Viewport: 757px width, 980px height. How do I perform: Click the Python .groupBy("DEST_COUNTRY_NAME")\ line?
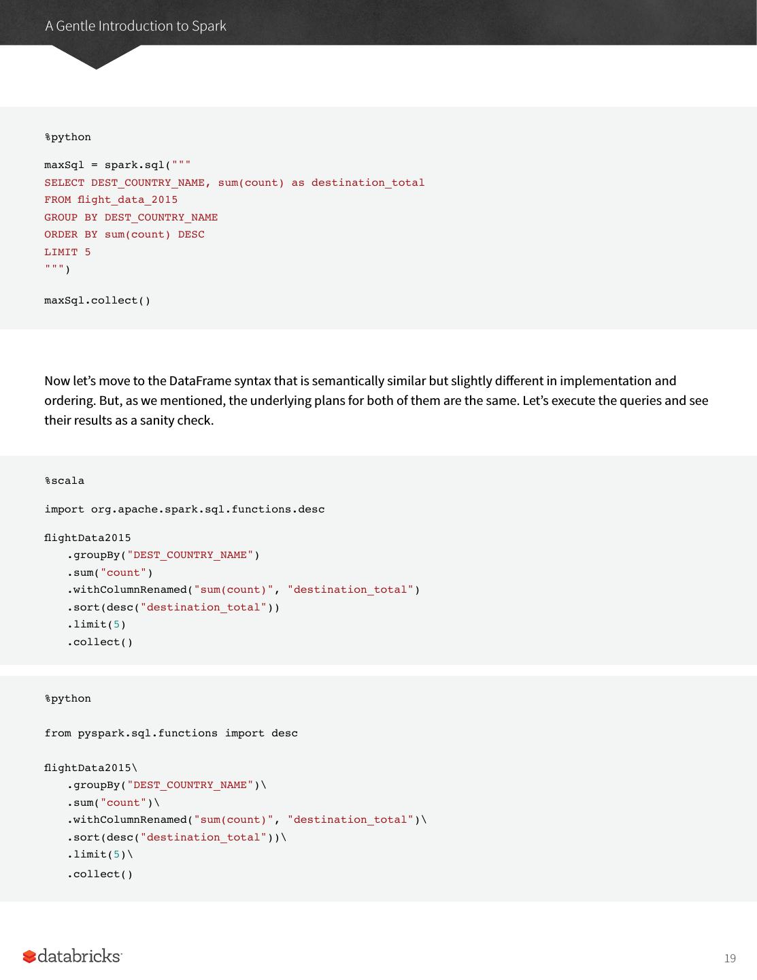(x=167, y=785)
